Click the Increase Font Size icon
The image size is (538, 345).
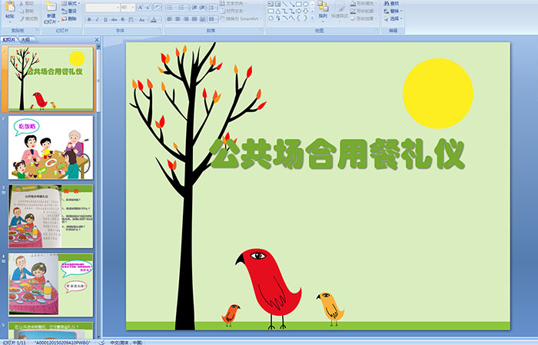click(139, 7)
